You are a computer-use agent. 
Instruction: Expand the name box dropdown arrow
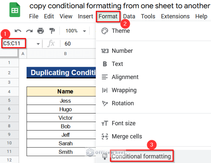pyautogui.click(x=38, y=44)
